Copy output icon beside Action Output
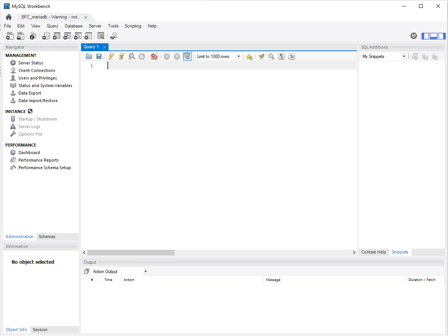Screen dimensions: 448x336 (87, 272)
